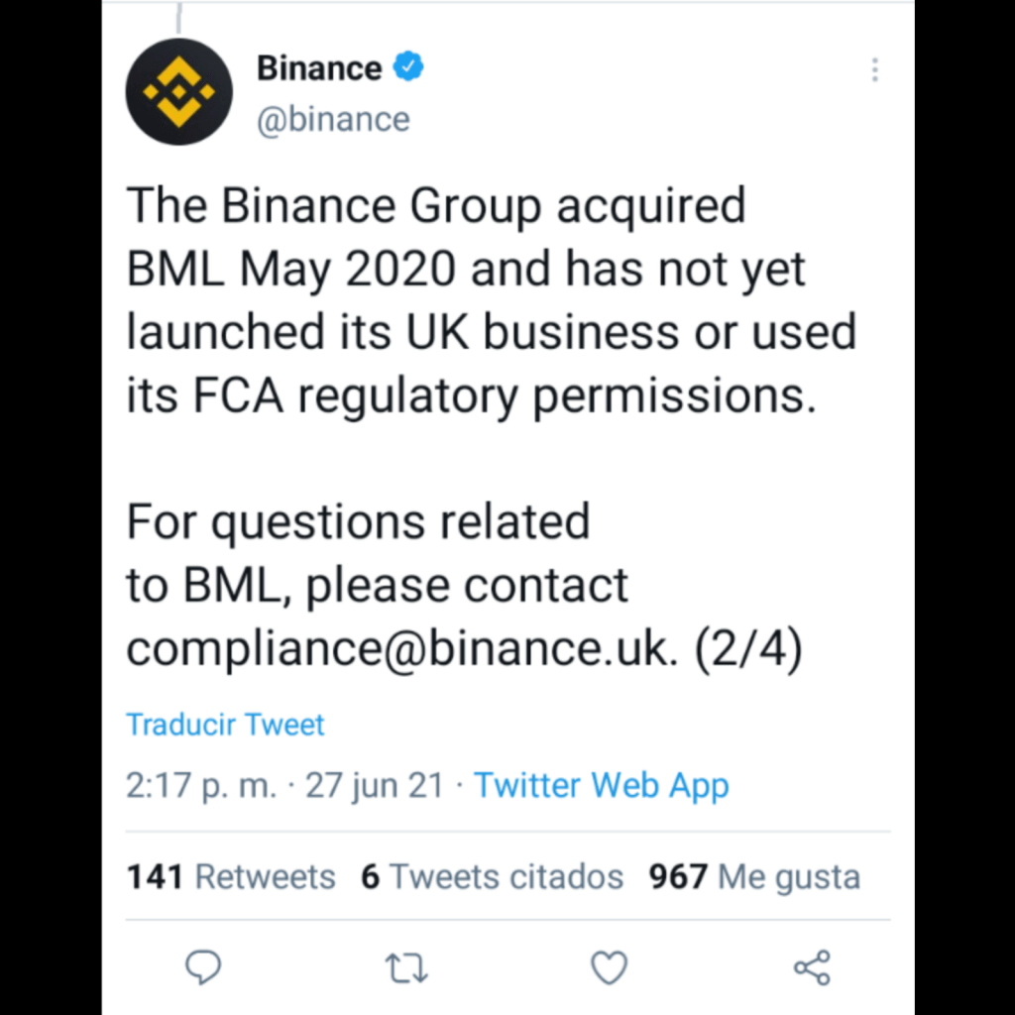The width and height of the screenshot is (1015, 1015).
Task: View the 141 Retweets list
Action: (231, 877)
